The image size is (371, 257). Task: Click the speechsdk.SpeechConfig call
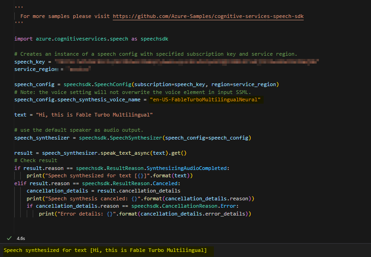tap(171, 84)
